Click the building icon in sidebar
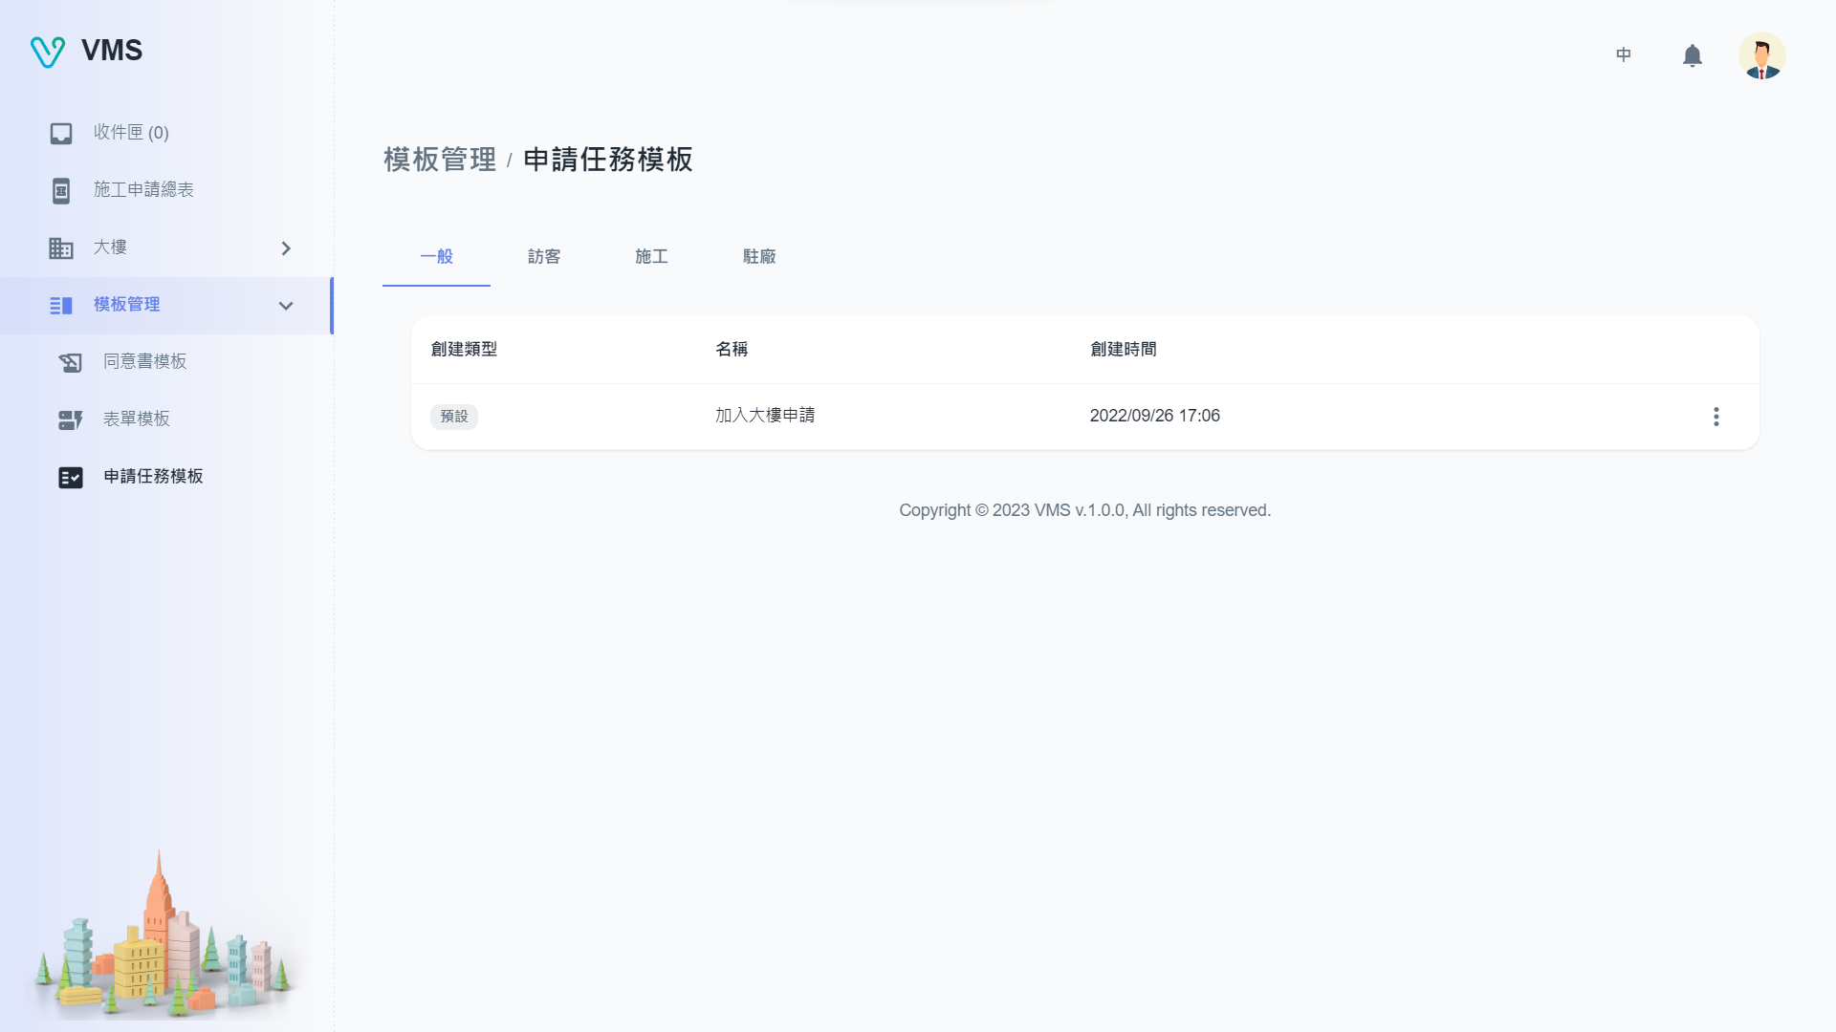 tap(61, 248)
